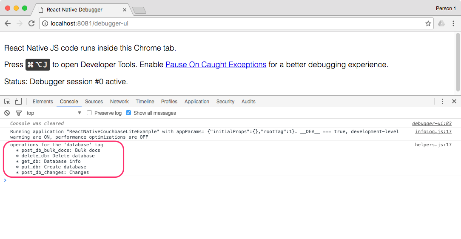Open the infoLog.js:17 source link
The height and width of the screenshot is (239, 461).
click(x=433, y=131)
